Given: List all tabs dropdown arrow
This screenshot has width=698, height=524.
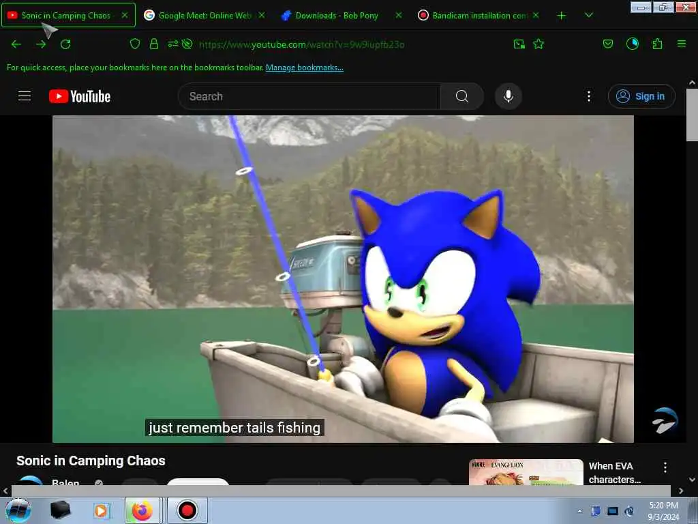Looking at the screenshot, I should 588,16.
